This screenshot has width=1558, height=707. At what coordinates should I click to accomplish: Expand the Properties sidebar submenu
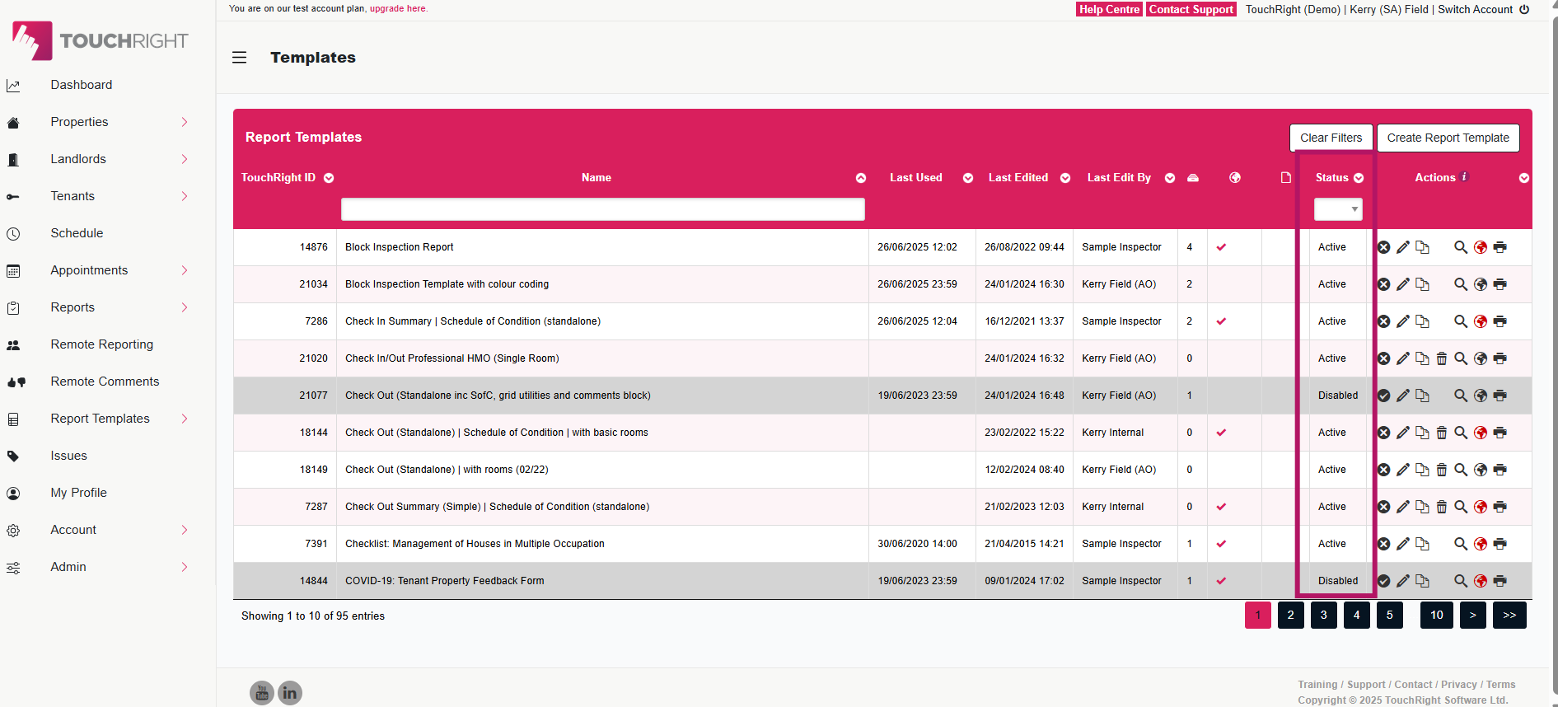tap(185, 122)
